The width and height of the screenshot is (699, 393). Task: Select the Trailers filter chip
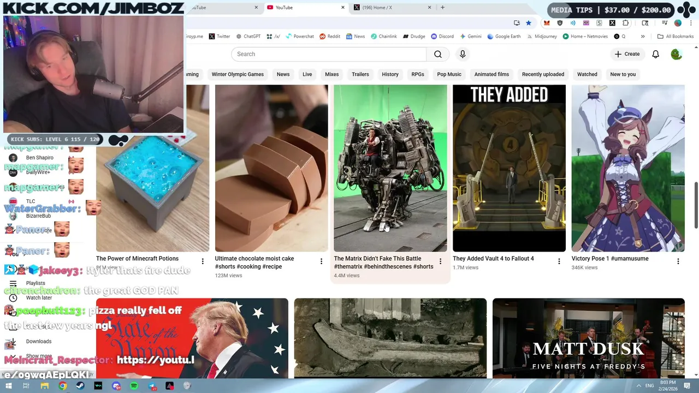click(360, 74)
